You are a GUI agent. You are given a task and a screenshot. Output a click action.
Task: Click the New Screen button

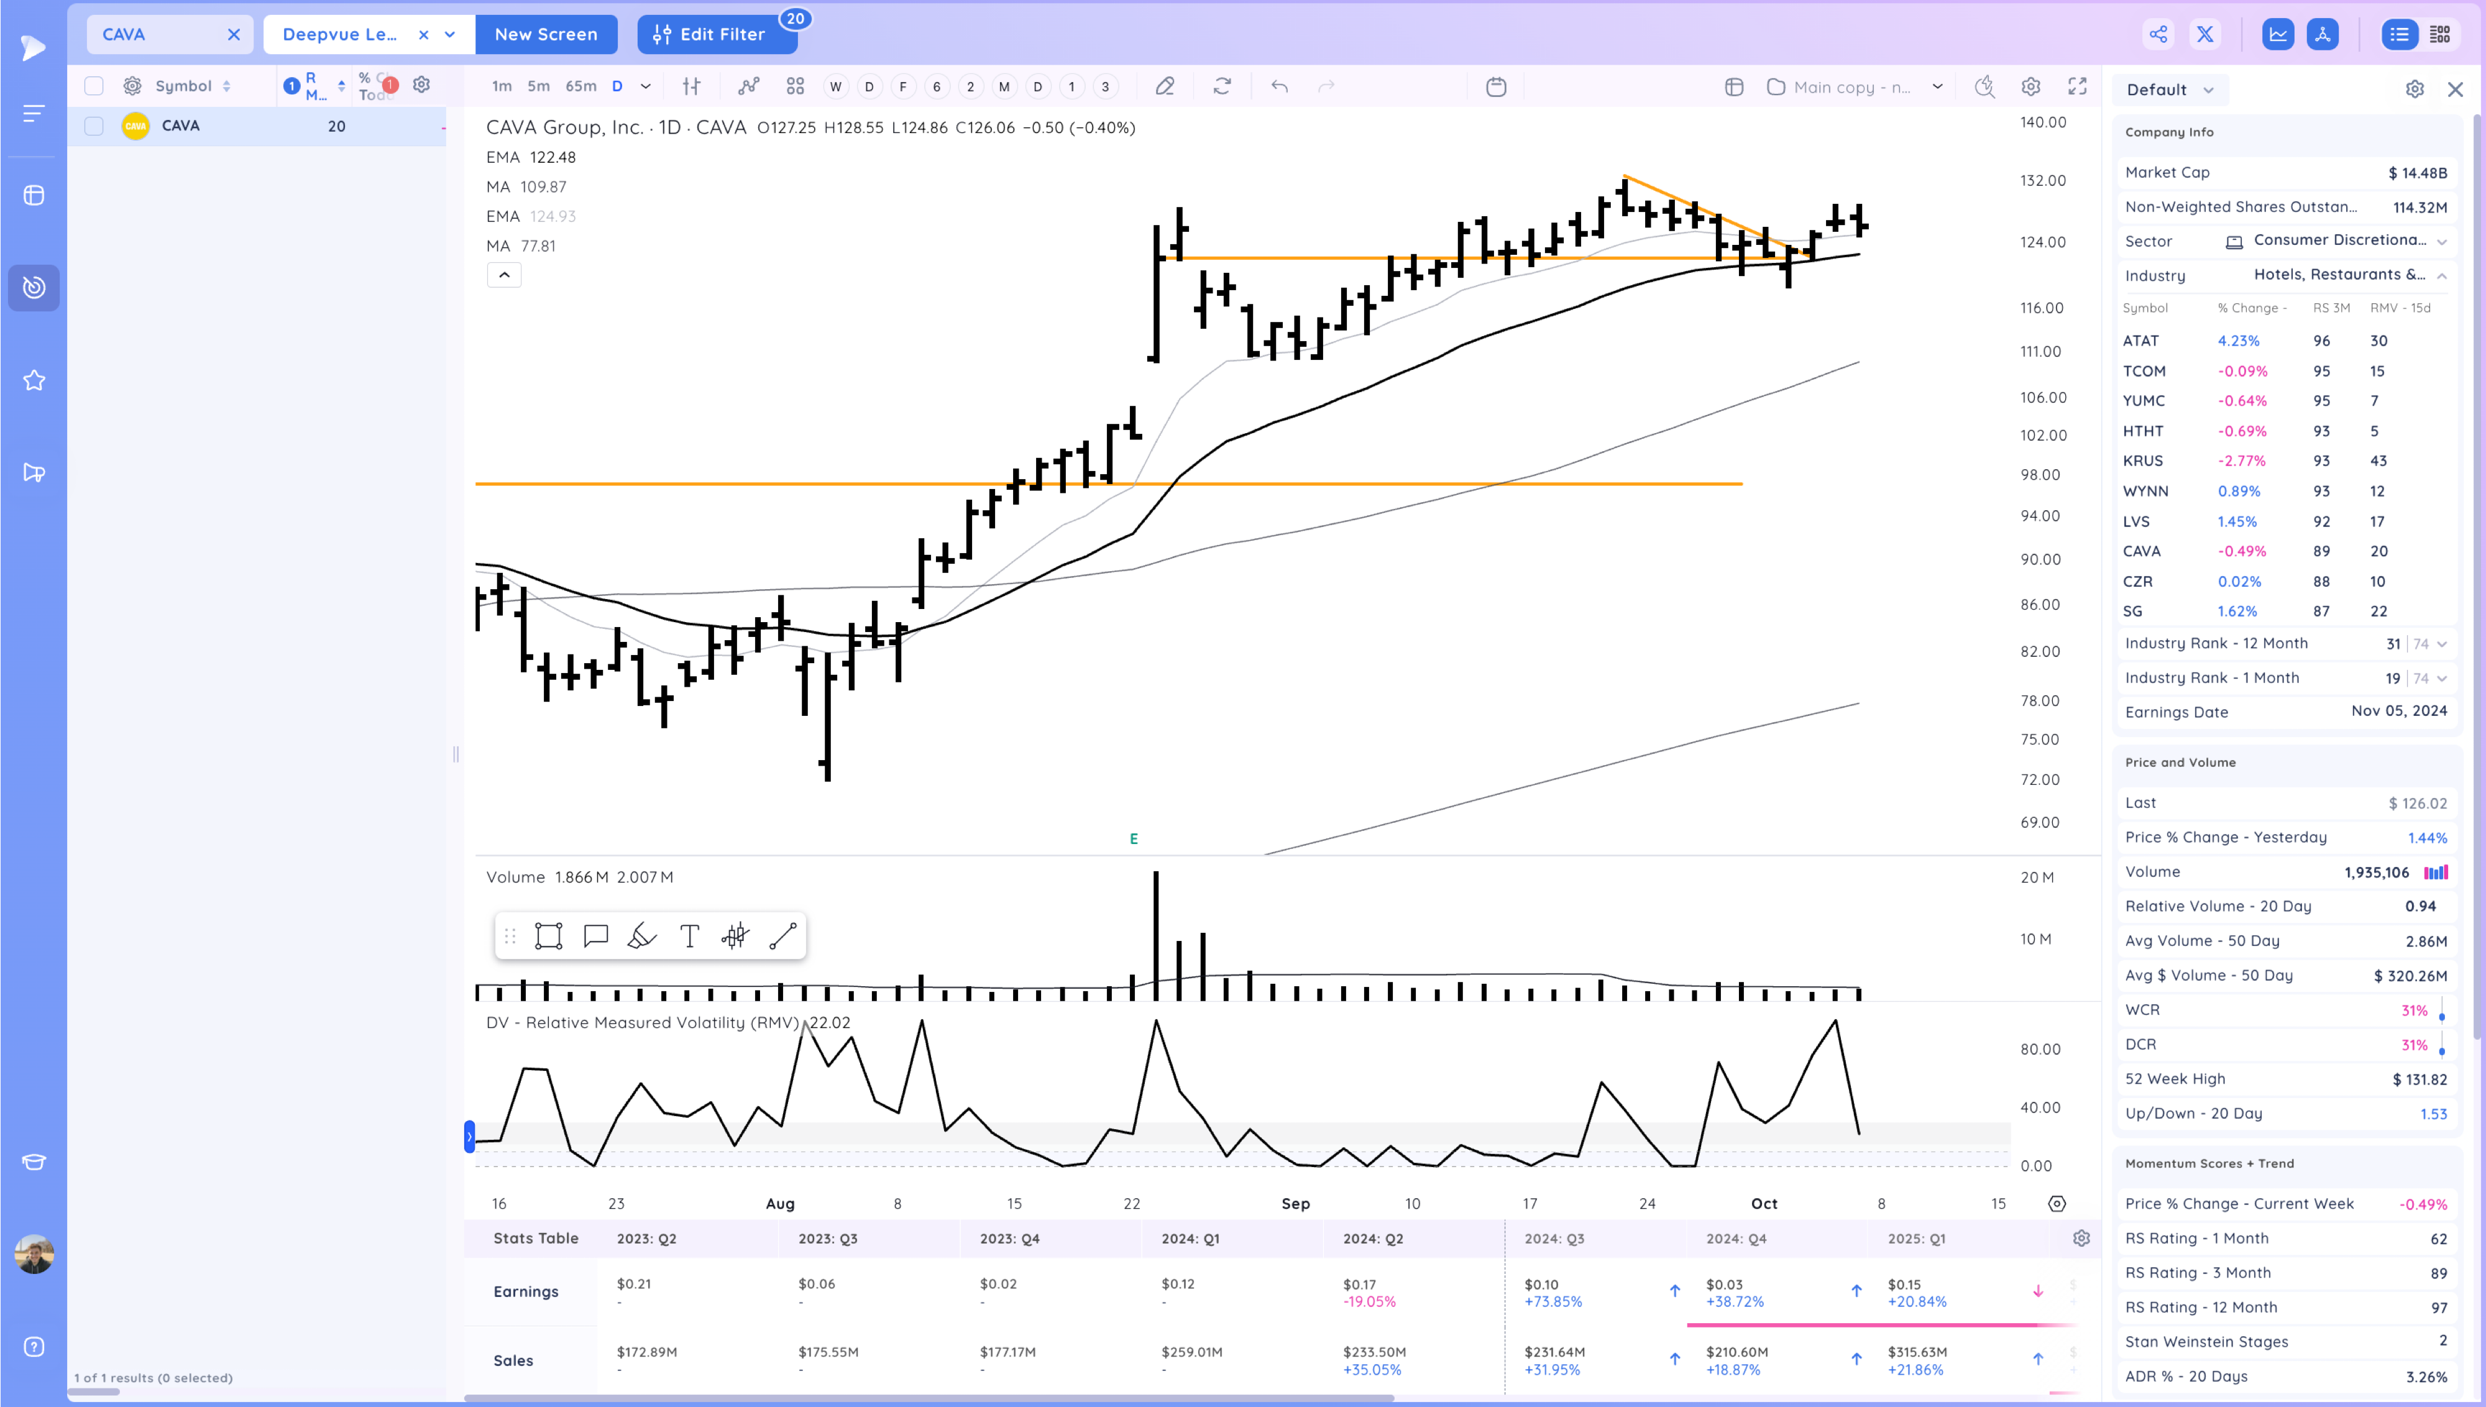546,35
